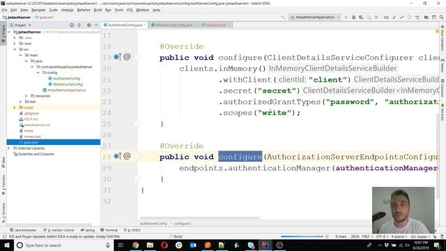This screenshot has width=446, height=251.
Task: Toggle the Maven tool window on right edge
Action: pyautogui.click(x=443, y=66)
